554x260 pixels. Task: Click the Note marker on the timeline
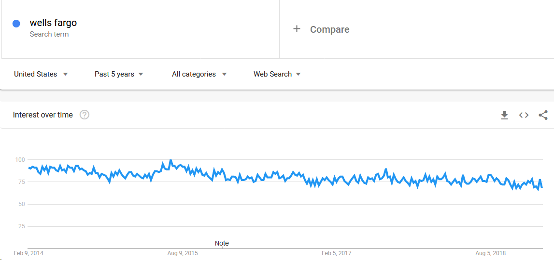tap(222, 243)
